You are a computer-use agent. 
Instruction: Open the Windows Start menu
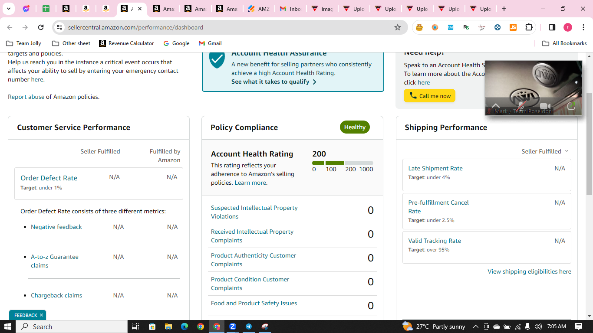click(8, 326)
